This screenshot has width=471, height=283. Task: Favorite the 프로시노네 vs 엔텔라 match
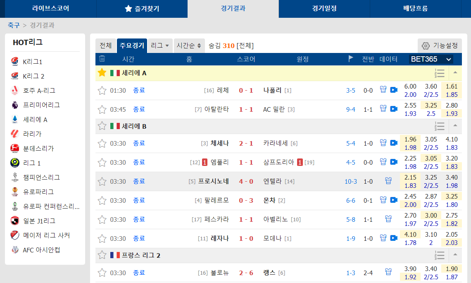click(102, 181)
